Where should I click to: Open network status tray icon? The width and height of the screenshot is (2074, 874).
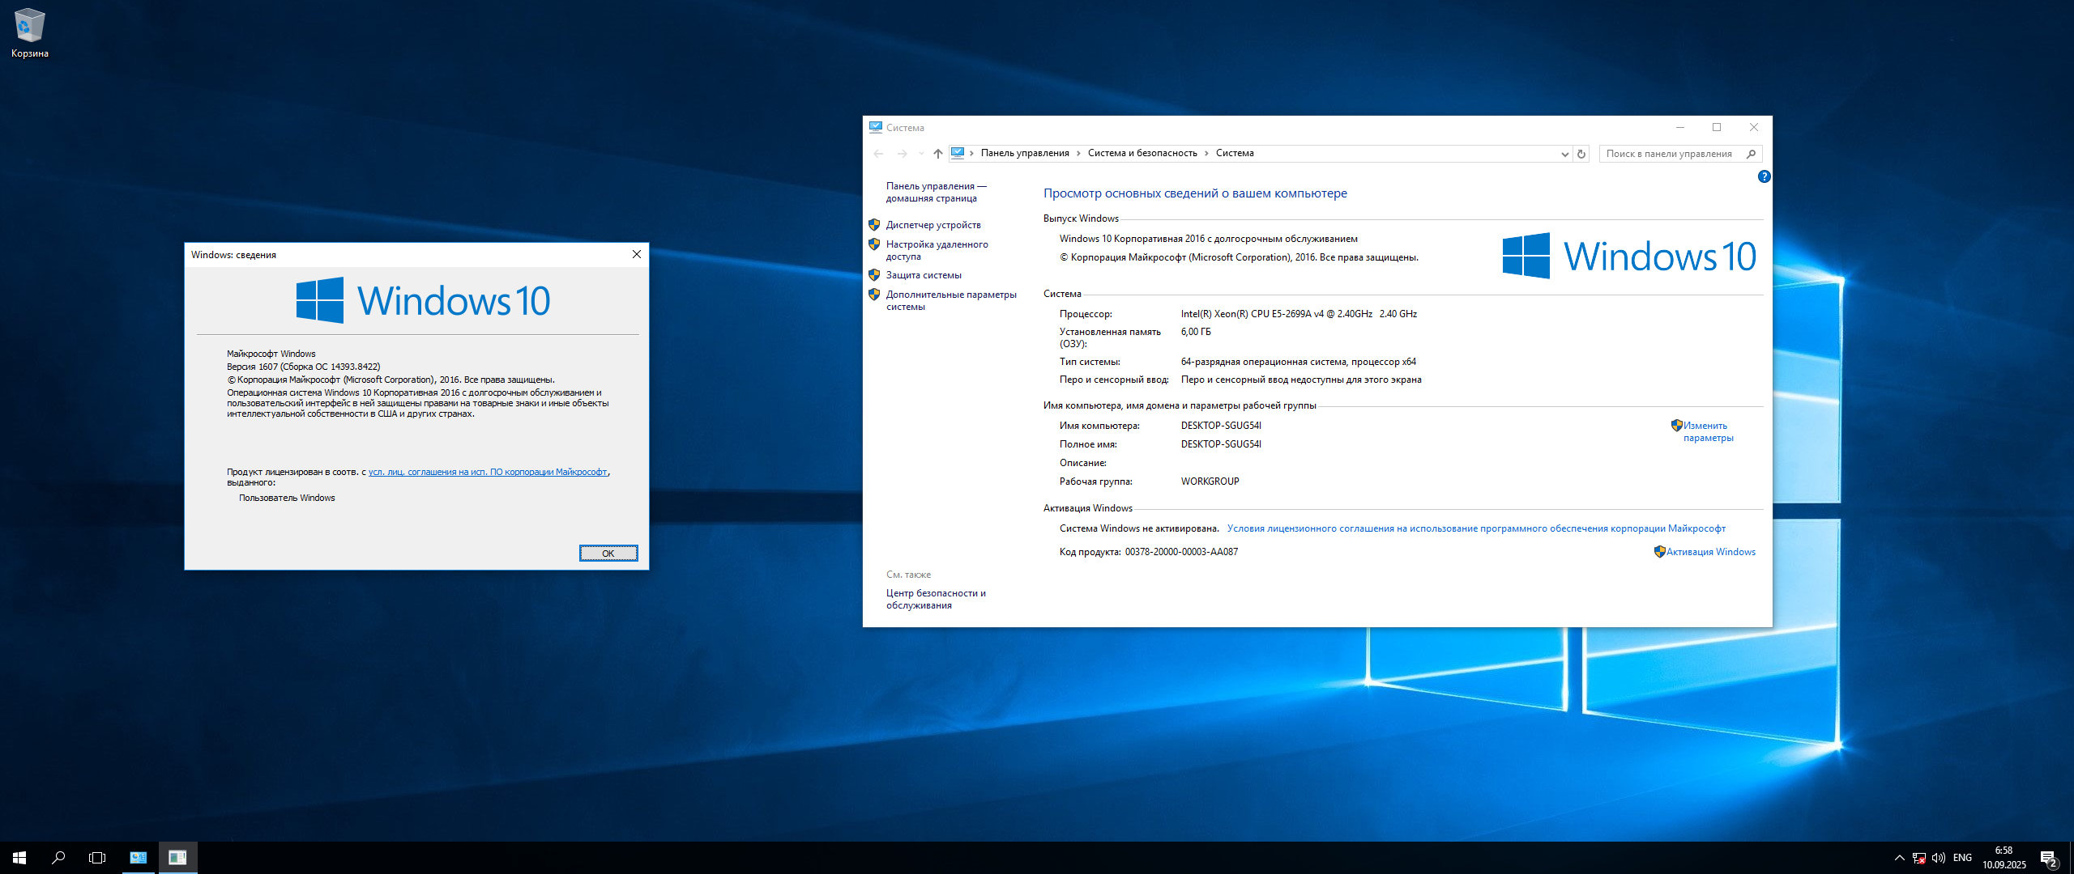[x=1919, y=858]
